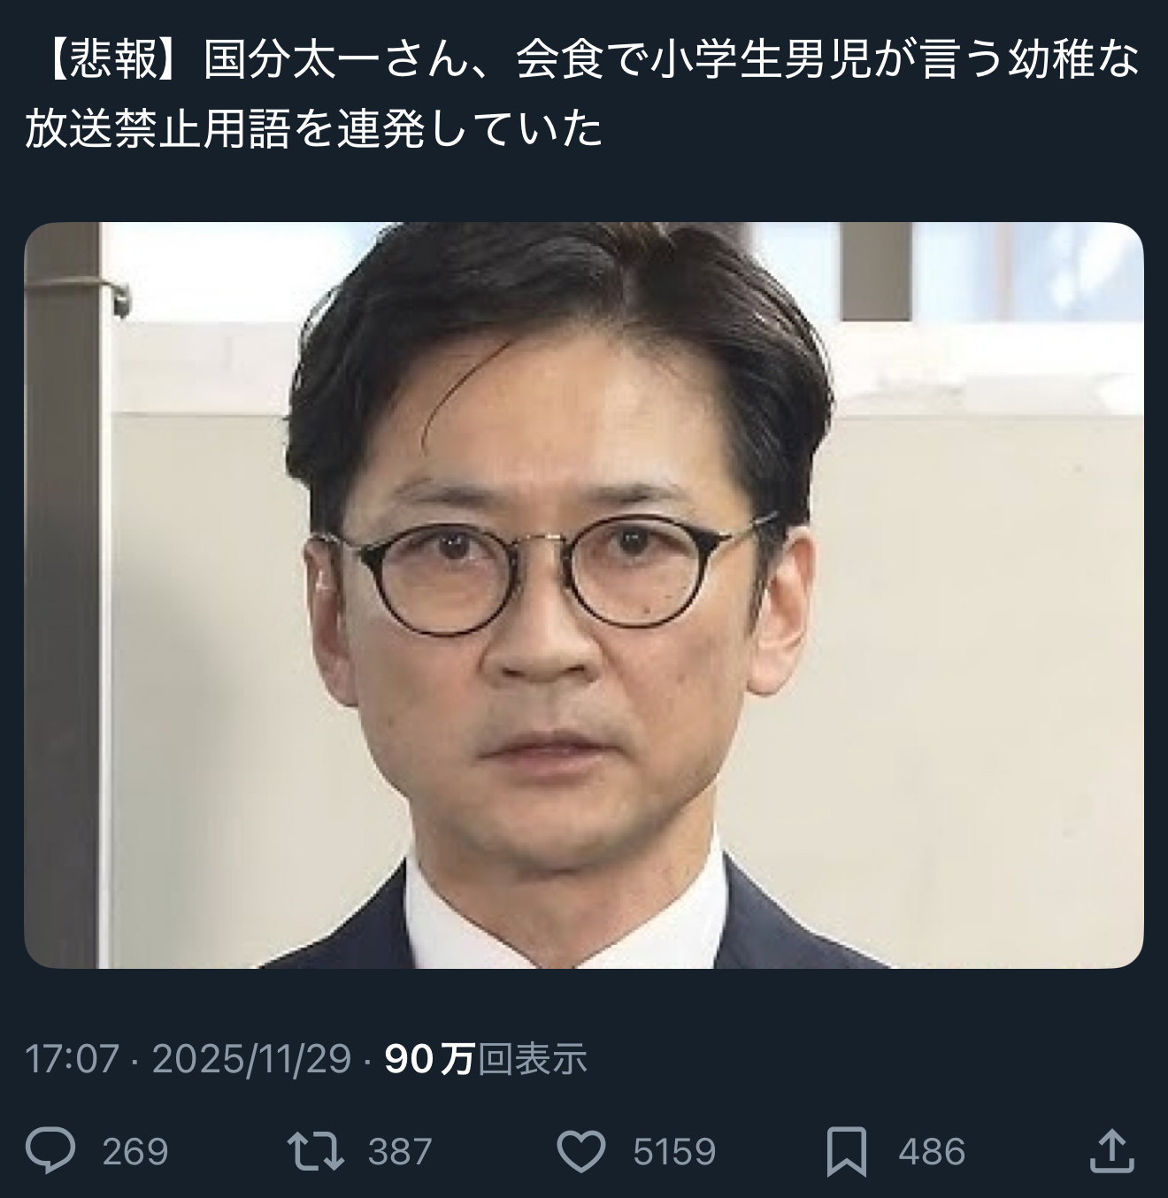
Task: Click the 回表示 views label
Action: pyautogui.click(x=533, y=1059)
